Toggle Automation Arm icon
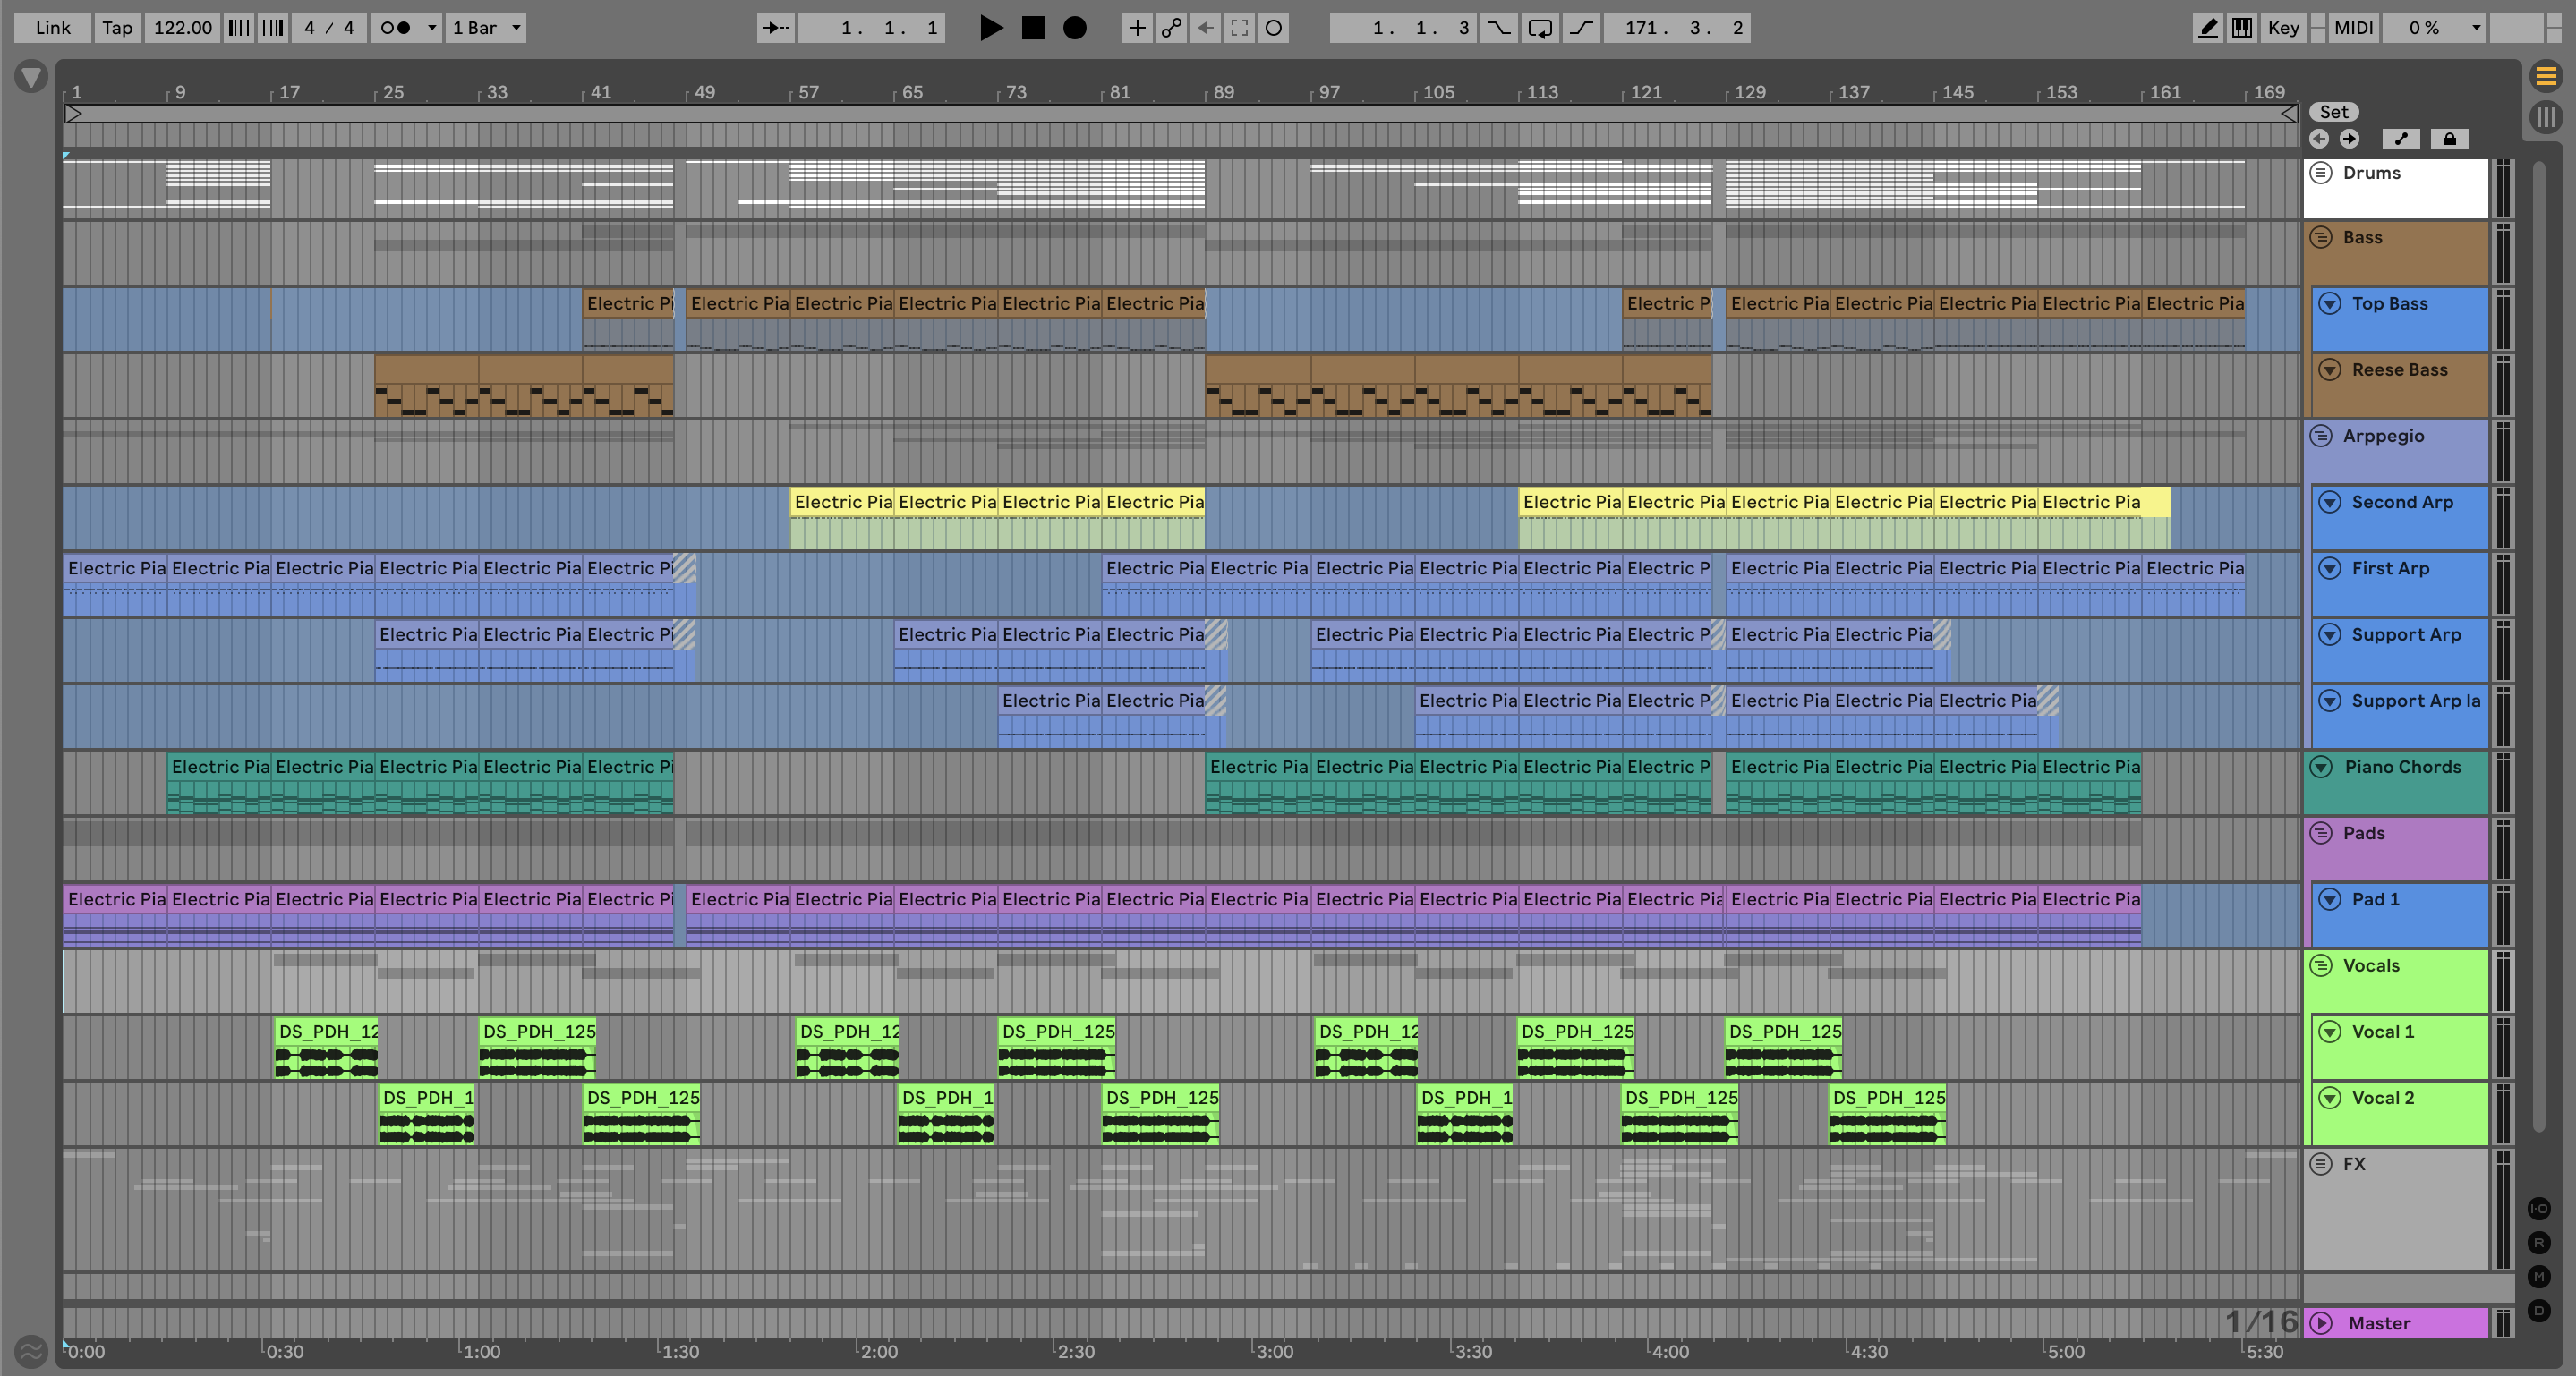This screenshot has width=2576, height=1376. (x=1171, y=28)
